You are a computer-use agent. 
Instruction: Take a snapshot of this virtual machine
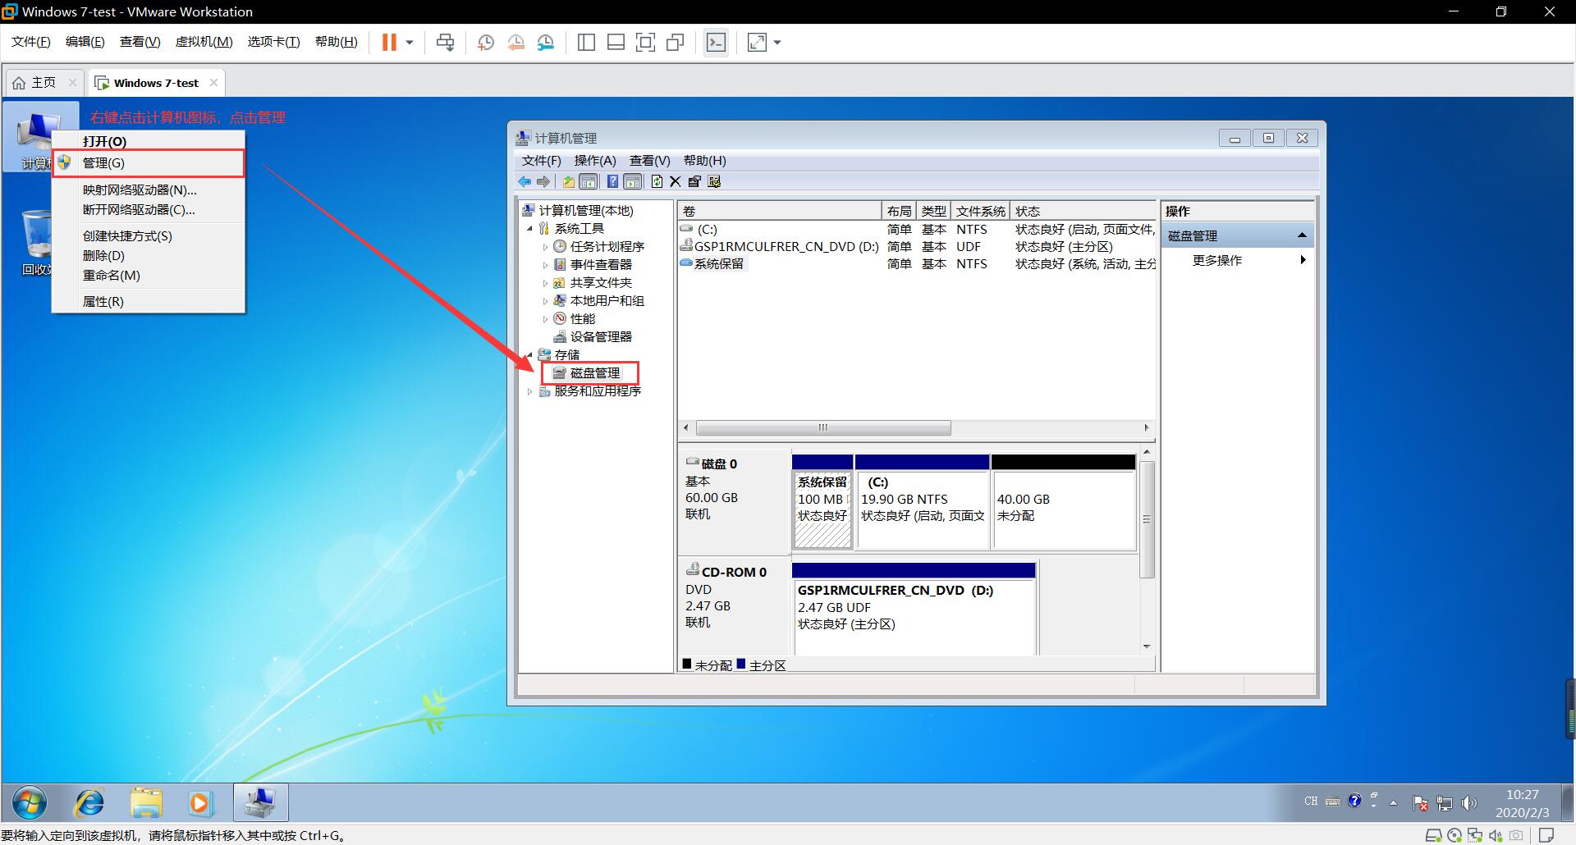485,42
